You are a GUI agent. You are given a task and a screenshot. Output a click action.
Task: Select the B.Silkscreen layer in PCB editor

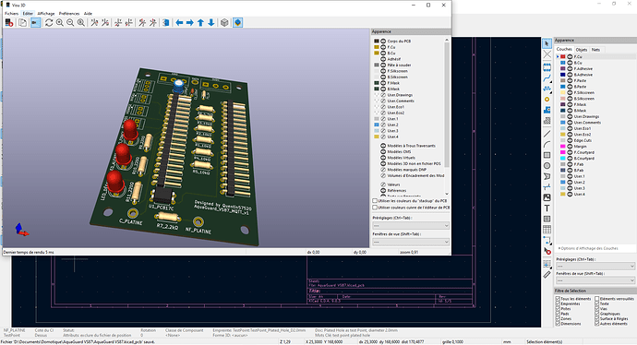coord(595,99)
